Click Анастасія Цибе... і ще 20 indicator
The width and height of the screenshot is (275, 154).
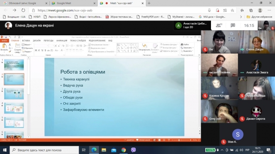click(192, 26)
